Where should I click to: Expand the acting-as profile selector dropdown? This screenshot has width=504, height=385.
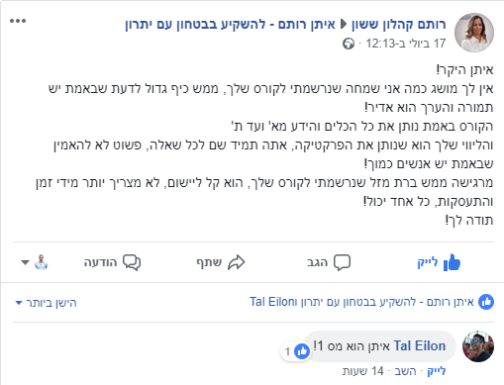point(35,262)
